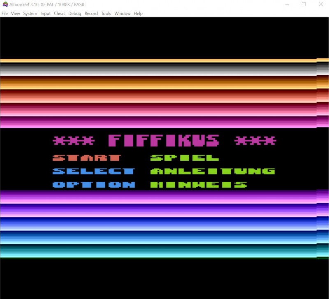The image size is (329, 299).
Task: Open the System menu
Action: [30, 13]
